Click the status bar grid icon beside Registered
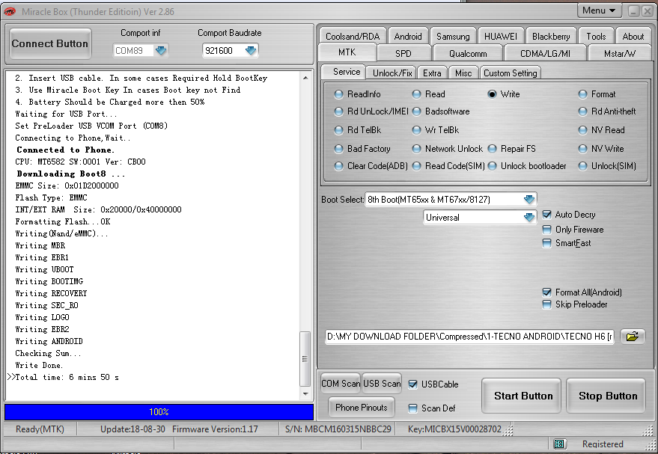This screenshot has height=454, width=658. pyautogui.click(x=558, y=444)
